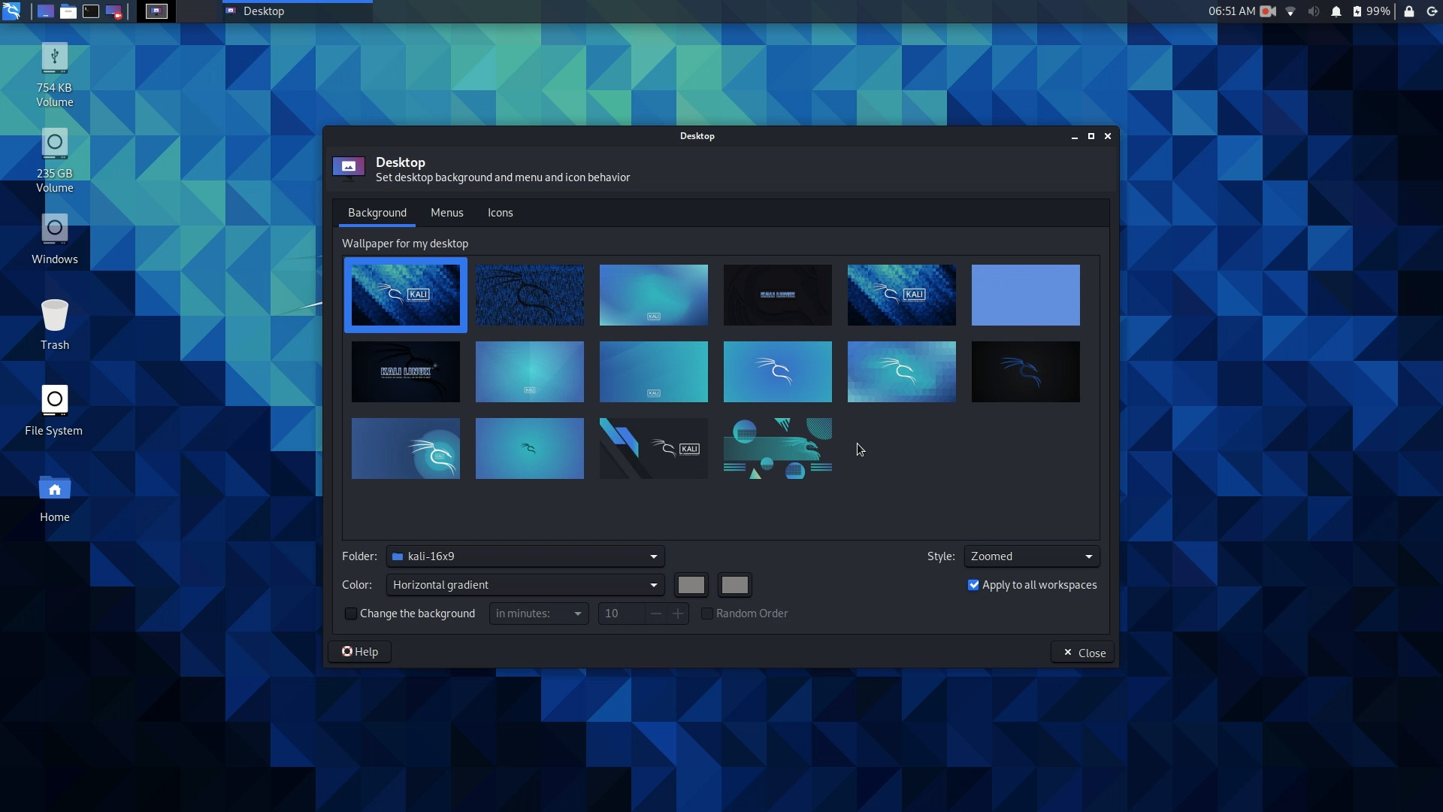Click the workspace switcher thumbnail in panel
Screen dimensions: 1443x812
click(156, 11)
